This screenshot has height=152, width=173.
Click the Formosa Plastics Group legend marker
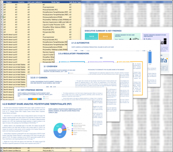(x=72, y=129)
